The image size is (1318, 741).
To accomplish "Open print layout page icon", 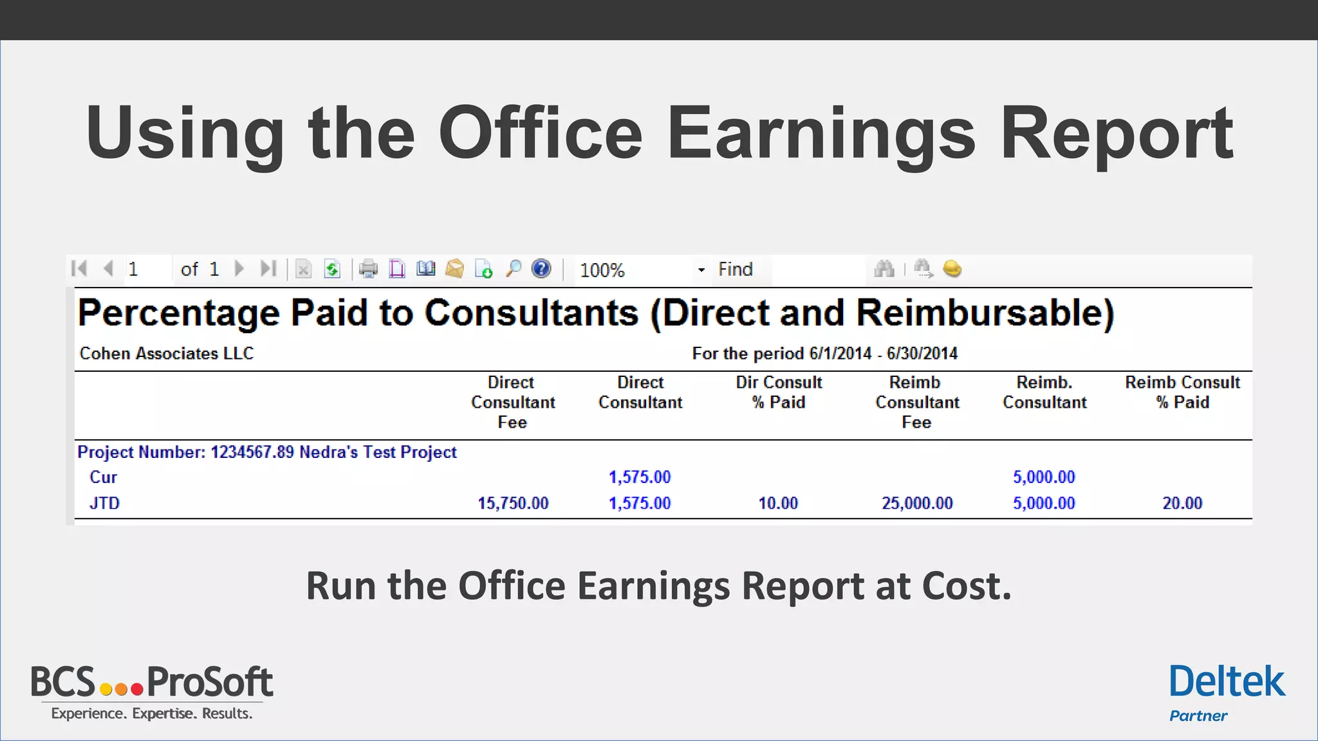I will coord(397,269).
